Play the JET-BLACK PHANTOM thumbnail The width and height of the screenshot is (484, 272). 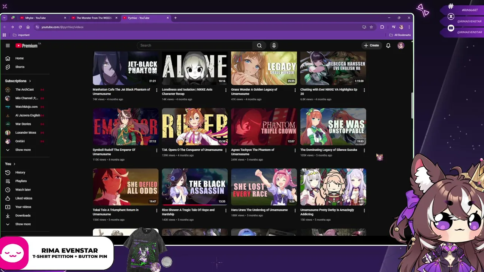pos(126,68)
